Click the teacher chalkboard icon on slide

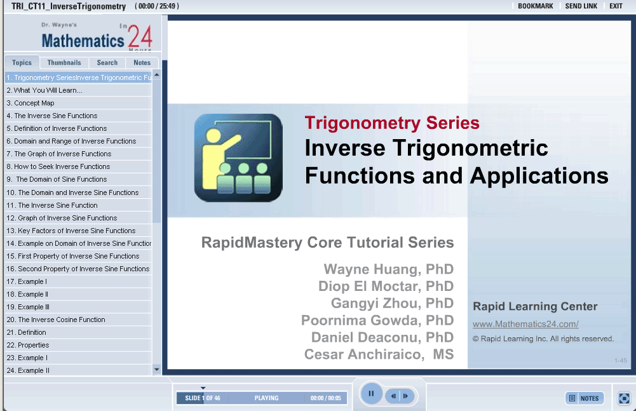[x=238, y=158]
